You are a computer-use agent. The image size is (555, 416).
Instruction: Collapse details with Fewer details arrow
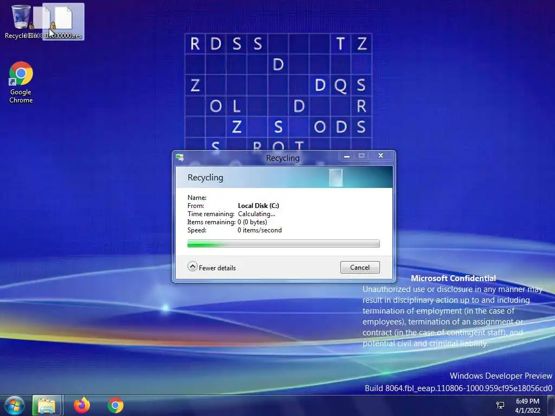(192, 266)
